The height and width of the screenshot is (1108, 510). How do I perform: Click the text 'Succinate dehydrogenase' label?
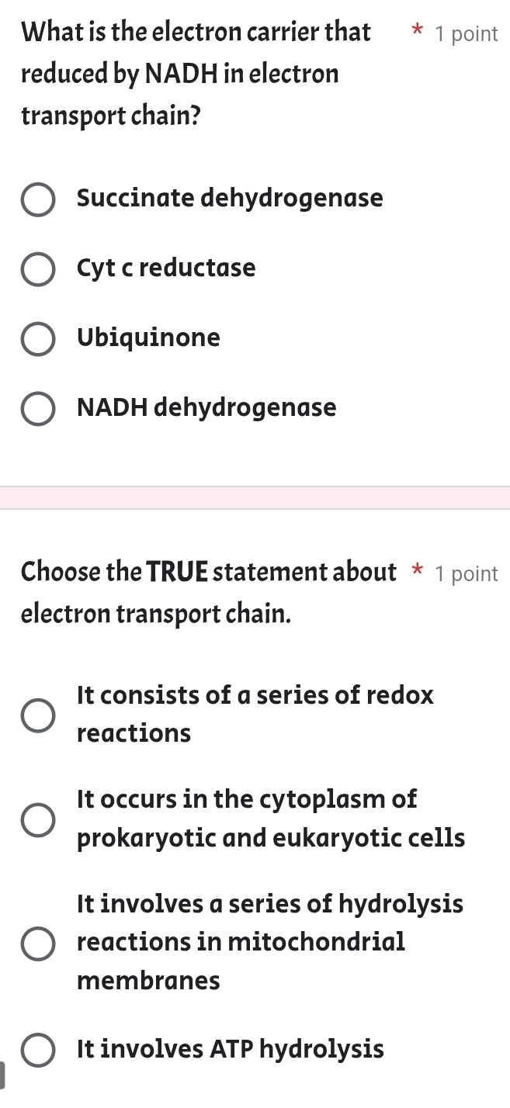(x=230, y=199)
